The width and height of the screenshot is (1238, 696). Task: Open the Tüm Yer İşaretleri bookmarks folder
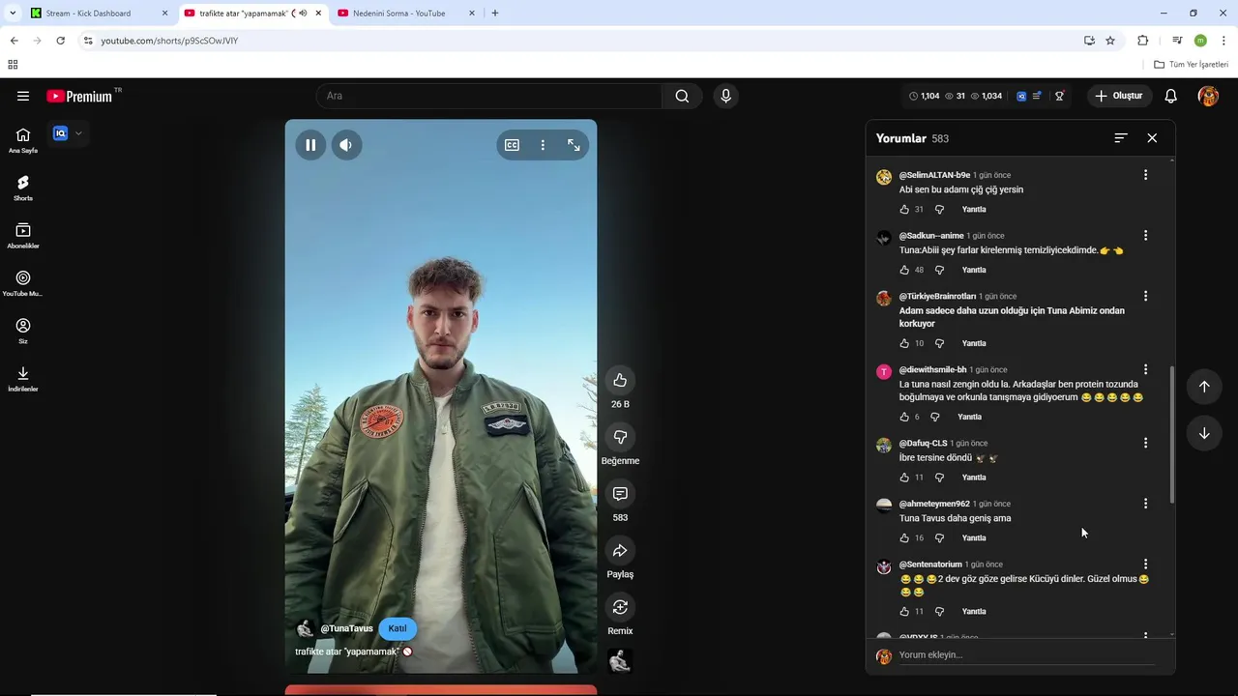1191,65
